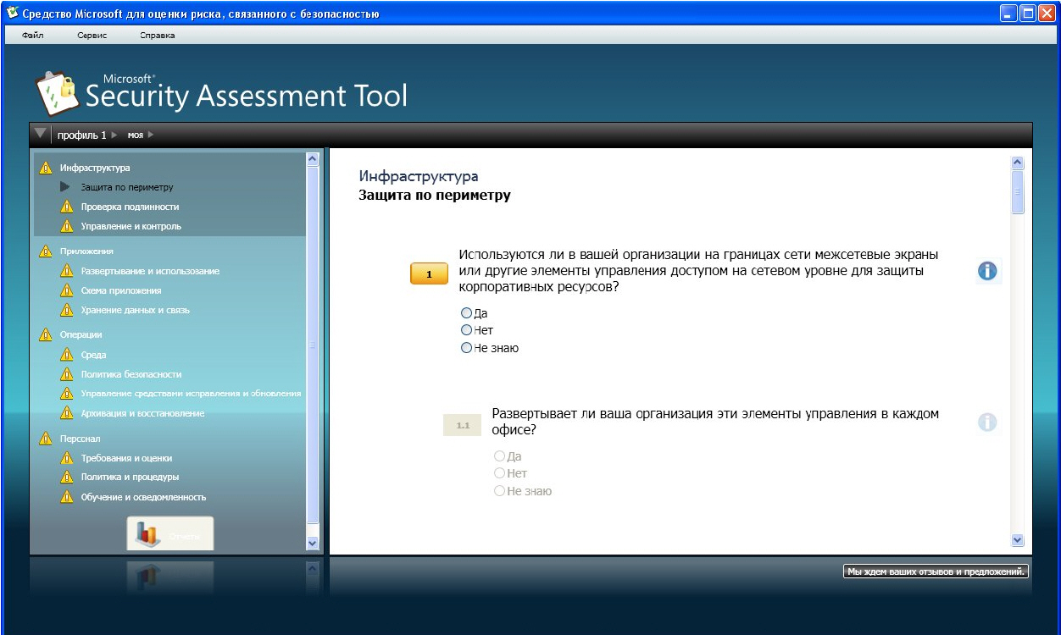The image size is (1061, 635).
Task: Go to Проверка подлинности
Action: point(130,207)
